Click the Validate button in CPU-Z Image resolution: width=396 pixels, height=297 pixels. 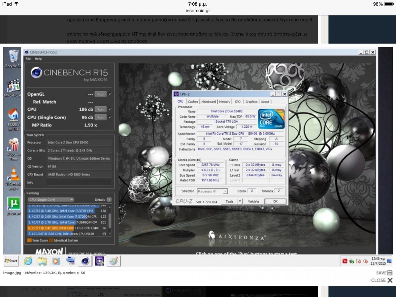click(253, 201)
